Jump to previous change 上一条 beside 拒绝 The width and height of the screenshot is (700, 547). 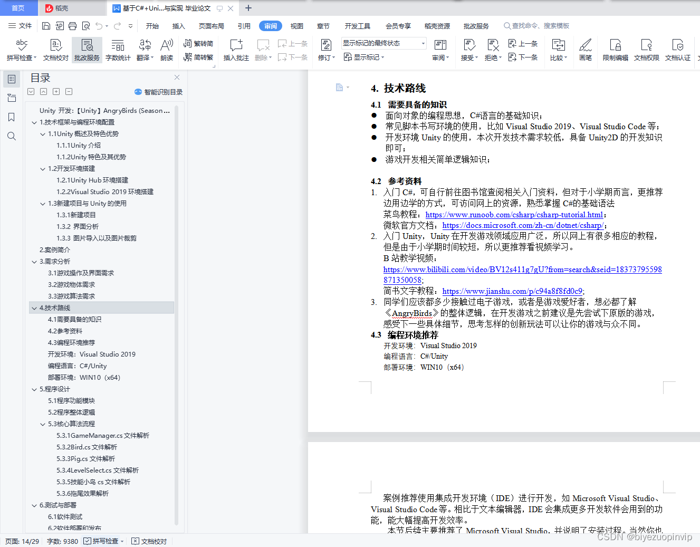(x=523, y=44)
